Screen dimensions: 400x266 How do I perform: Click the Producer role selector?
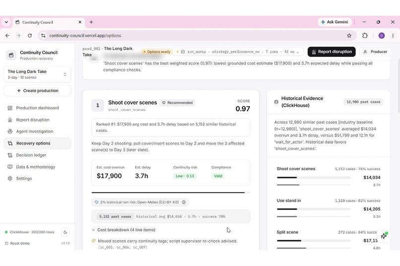(375, 52)
